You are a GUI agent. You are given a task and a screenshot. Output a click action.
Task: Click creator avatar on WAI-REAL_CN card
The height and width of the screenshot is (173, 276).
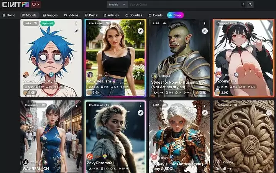[x=26, y=162]
